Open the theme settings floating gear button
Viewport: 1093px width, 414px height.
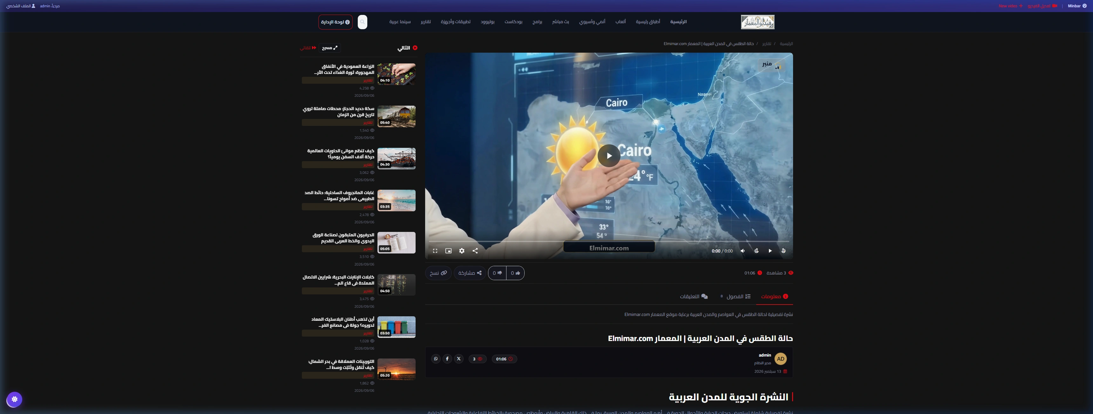click(x=14, y=399)
